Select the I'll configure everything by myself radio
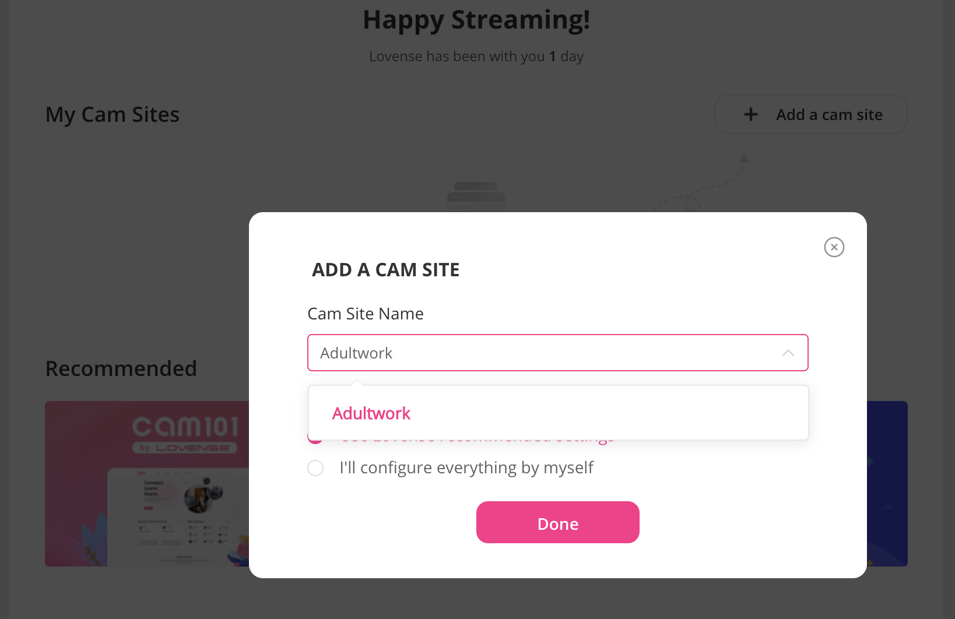The width and height of the screenshot is (955, 619). 315,468
